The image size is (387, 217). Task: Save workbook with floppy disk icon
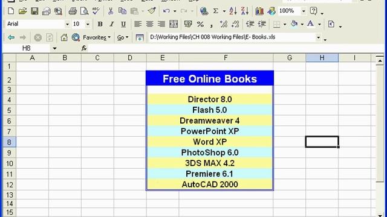(34, 11)
